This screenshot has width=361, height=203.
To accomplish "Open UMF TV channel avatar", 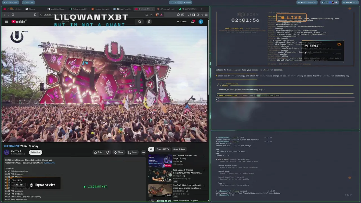I will coord(6,152).
